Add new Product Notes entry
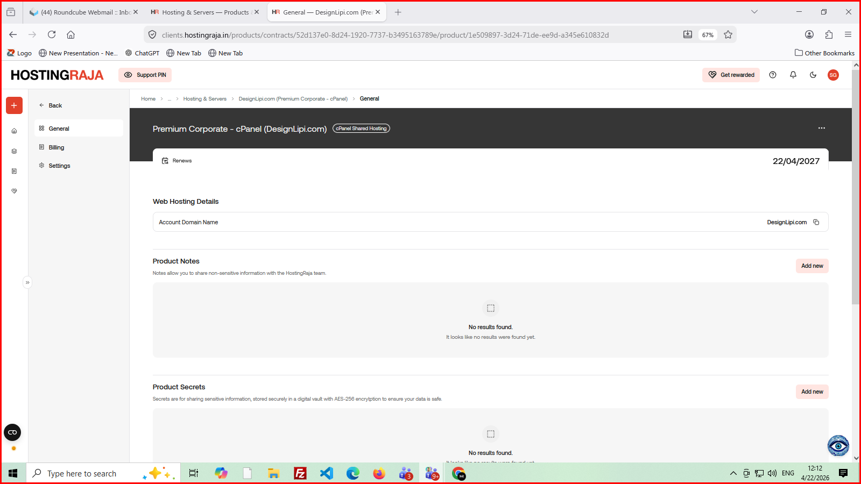 [x=811, y=266]
